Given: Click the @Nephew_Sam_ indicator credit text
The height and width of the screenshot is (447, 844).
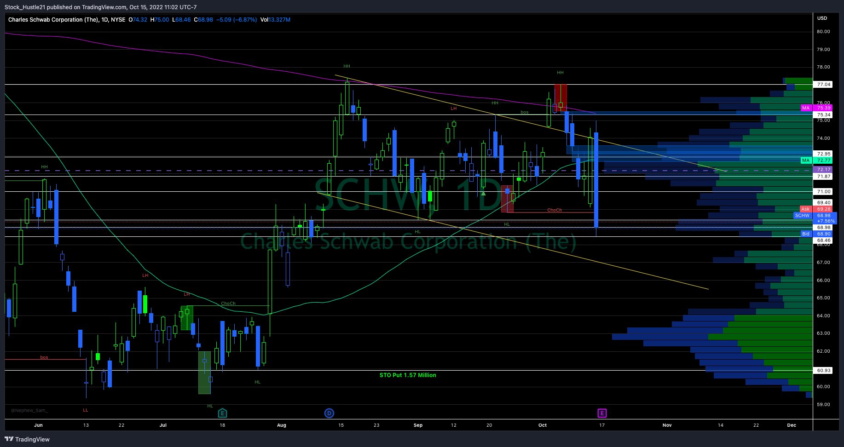Looking at the screenshot, I should click(29, 410).
